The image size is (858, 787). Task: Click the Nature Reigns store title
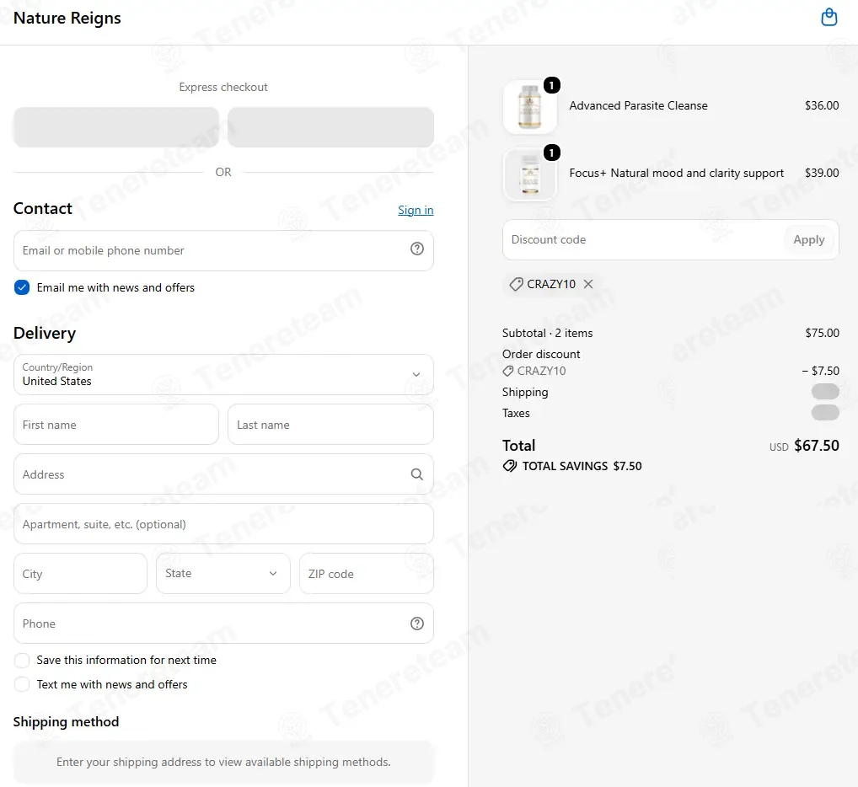67,18
